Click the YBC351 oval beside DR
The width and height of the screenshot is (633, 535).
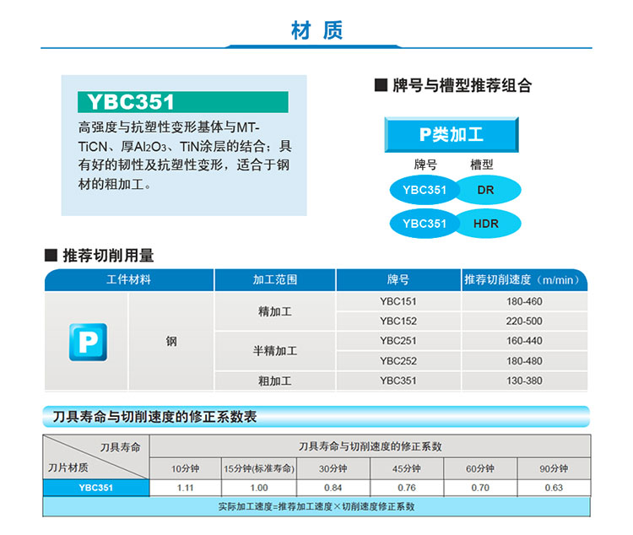click(425, 190)
